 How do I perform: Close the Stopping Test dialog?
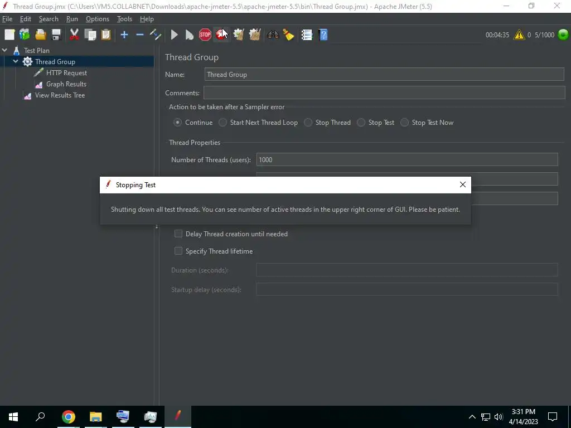tap(462, 185)
